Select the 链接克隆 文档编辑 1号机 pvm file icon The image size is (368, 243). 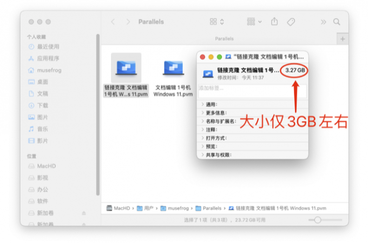(126, 67)
